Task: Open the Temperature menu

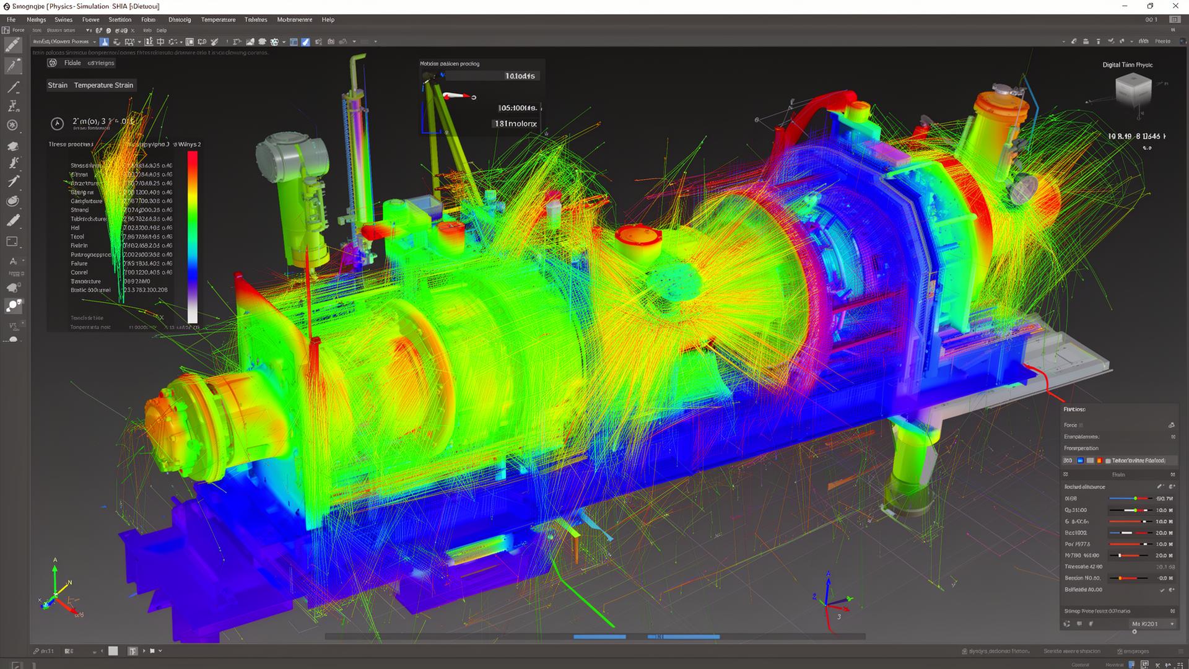Action: tap(218, 20)
